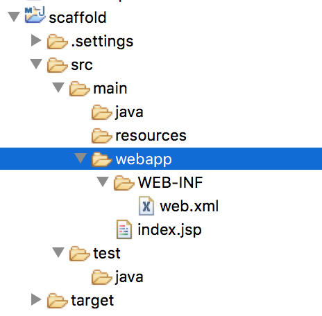
Task: Collapse the WEB-INF folder
Action: [x=103, y=182]
